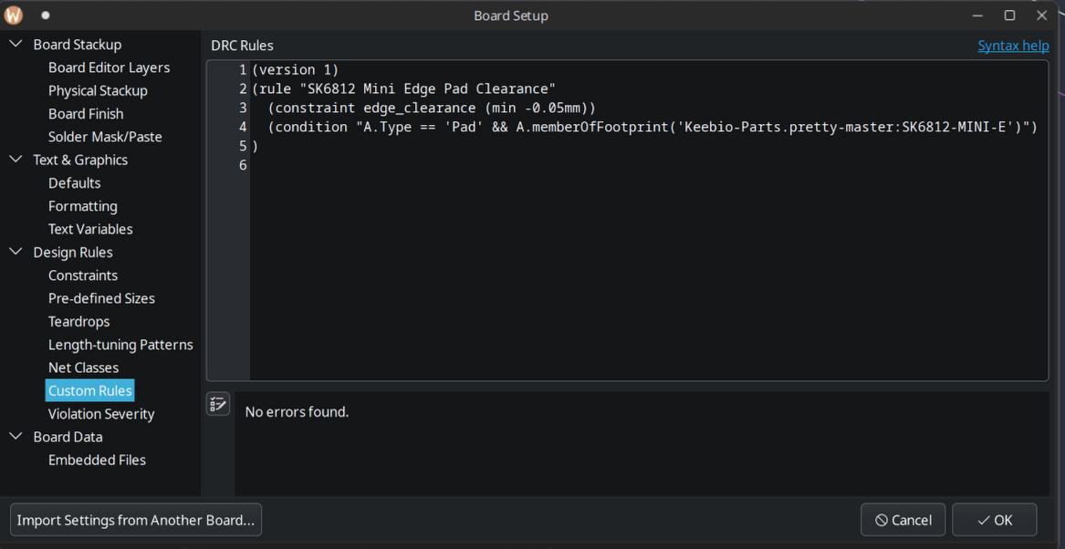Open the Teardrops settings page
Viewport: 1065px width, 549px height.
tap(78, 321)
